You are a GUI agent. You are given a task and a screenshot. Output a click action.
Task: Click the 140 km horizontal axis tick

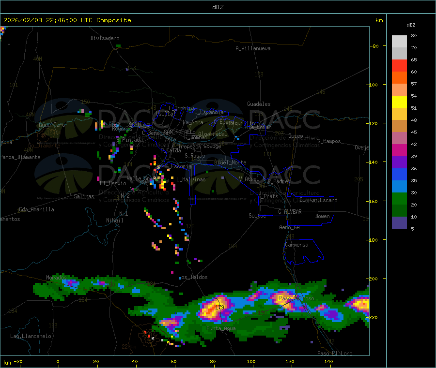(328, 361)
